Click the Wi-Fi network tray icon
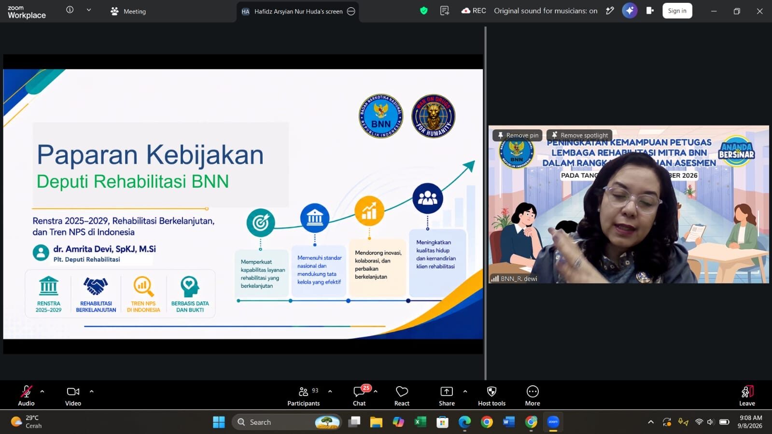Screen dimensions: 772x434 pyautogui.click(x=699, y=422)
